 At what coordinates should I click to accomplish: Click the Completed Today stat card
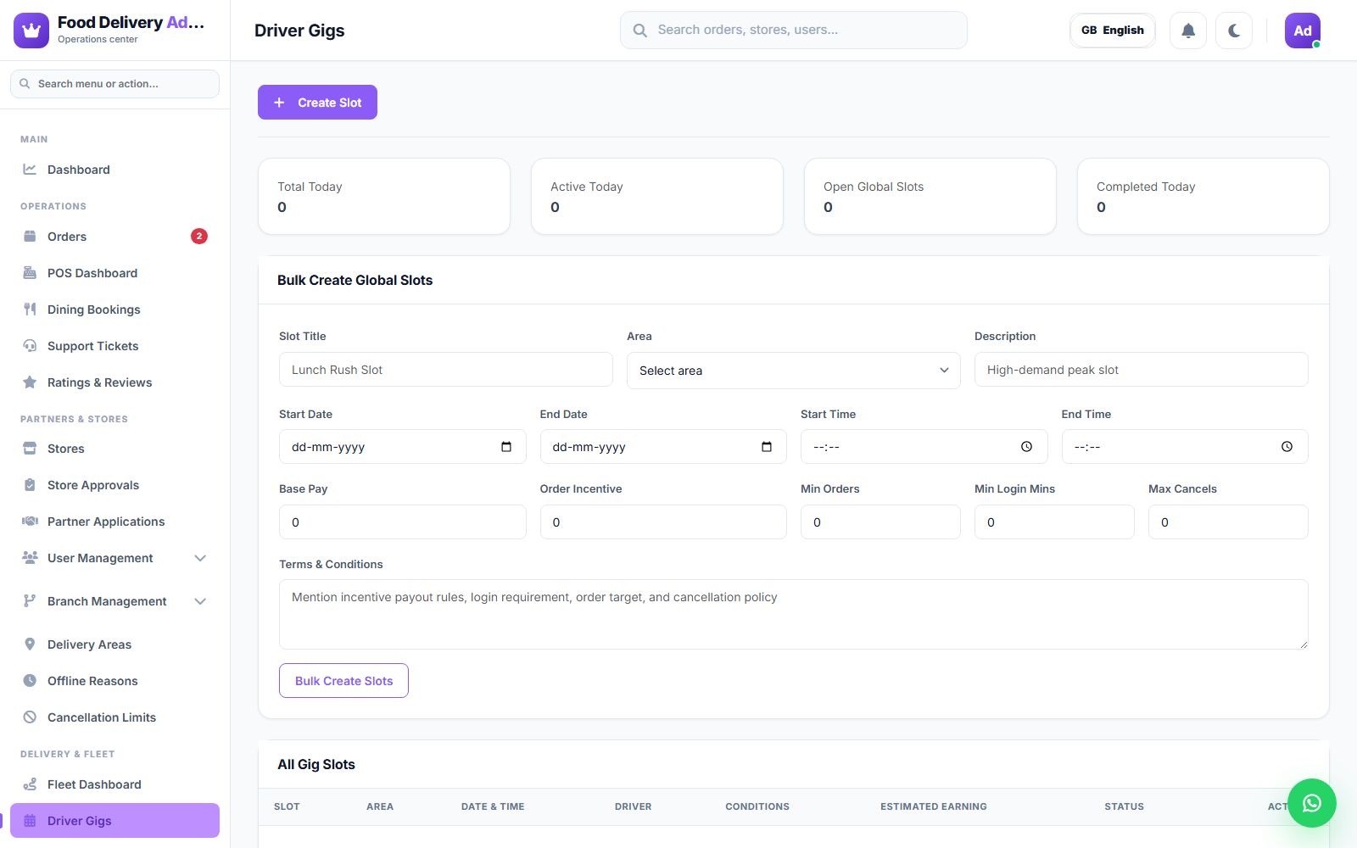click(x=1203, y=196)
